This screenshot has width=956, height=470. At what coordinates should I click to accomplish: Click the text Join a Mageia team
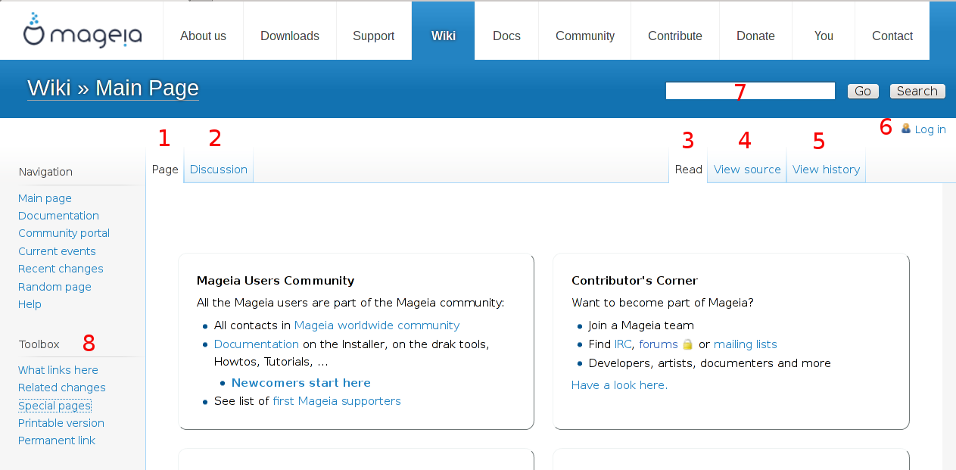pos(641,325)
